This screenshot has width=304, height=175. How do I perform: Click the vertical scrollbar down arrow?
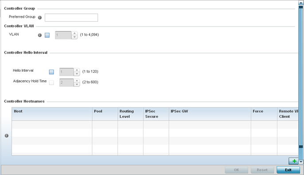301,162
